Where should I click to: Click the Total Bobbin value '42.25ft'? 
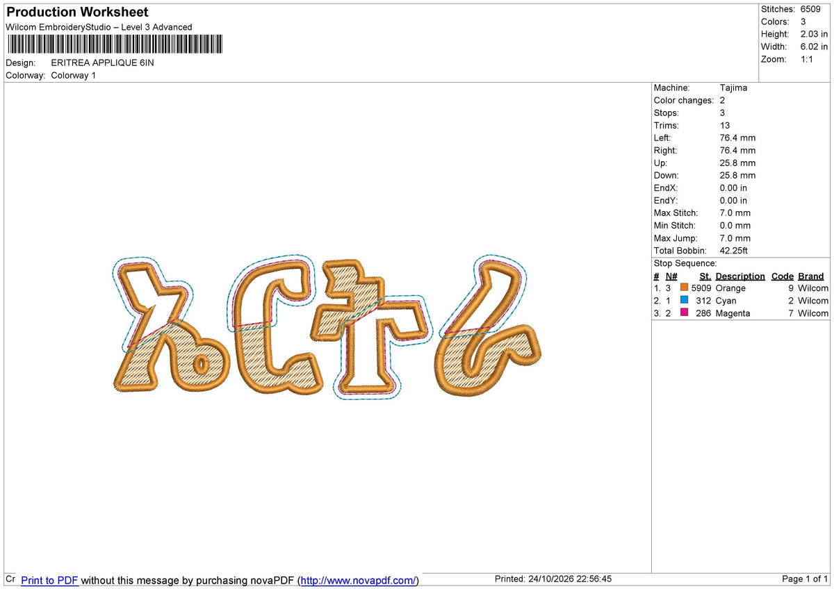734,250
